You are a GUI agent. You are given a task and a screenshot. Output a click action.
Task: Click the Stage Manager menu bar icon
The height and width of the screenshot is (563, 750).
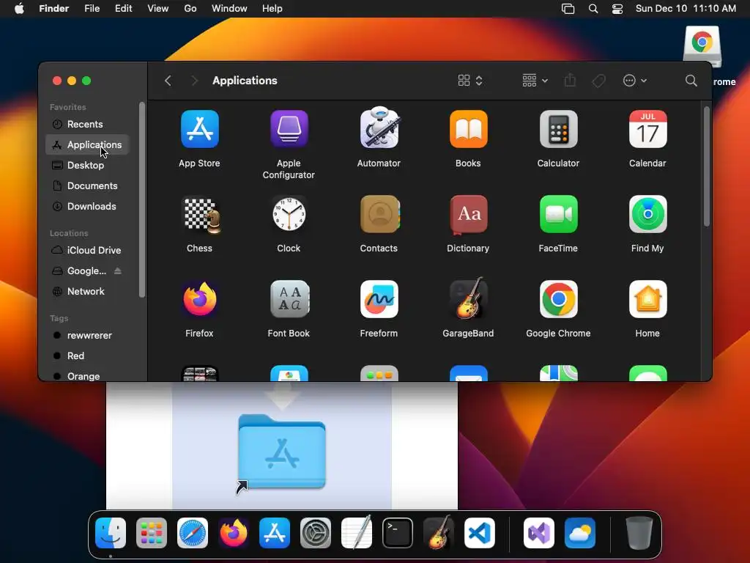tap(568, 9)
